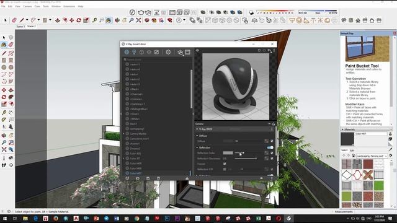Viewport: 397px width, 223px height.
Task: Click render teapot in Asset Editor
Action: [x=180, y=52]
